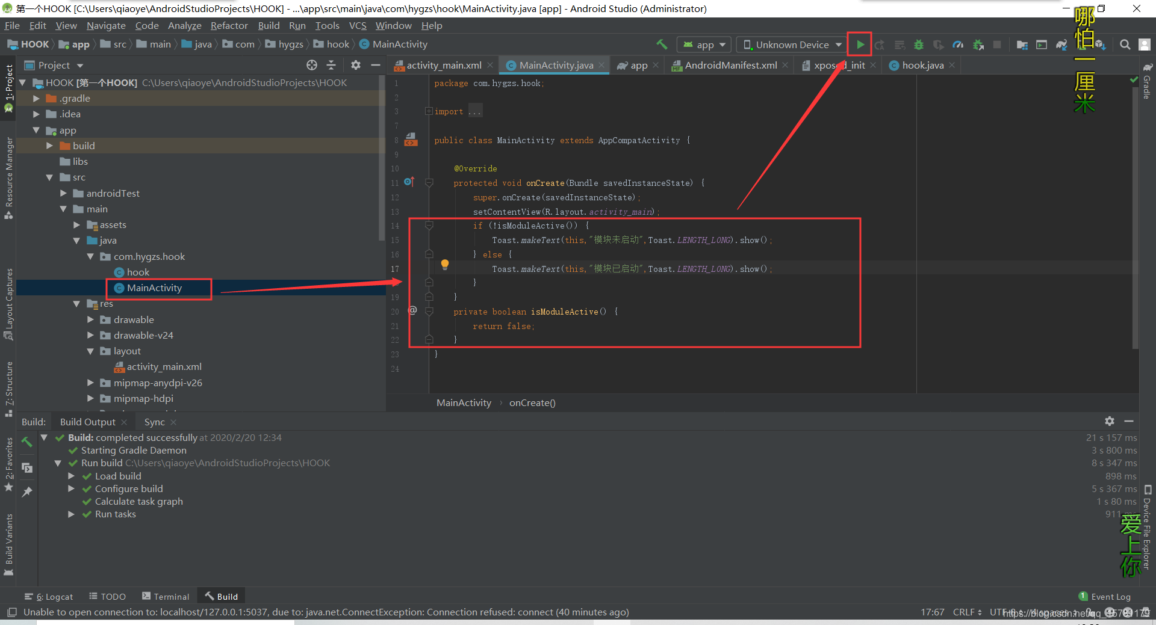Screen dimensions: 1156x625
Task: Open the Analyze menu
Action: 184,25
